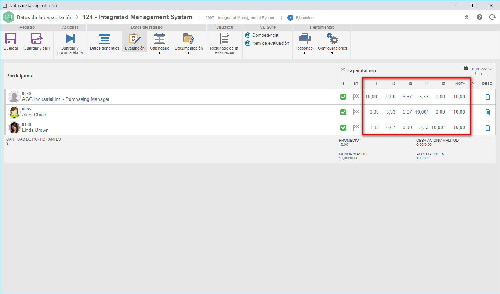Click the green application logo icon
Image resolution: width=500 pixels, height=294 pixels.
[8, 17]
